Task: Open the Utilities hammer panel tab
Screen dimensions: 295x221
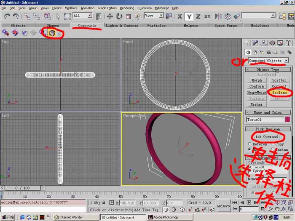Action: coord(289,43)
